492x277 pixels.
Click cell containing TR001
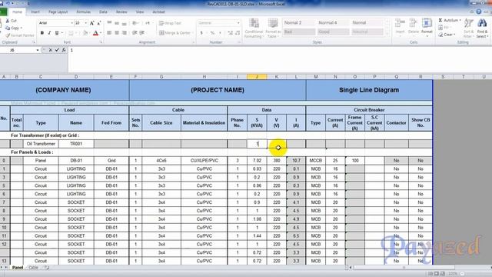click(76, 144)
